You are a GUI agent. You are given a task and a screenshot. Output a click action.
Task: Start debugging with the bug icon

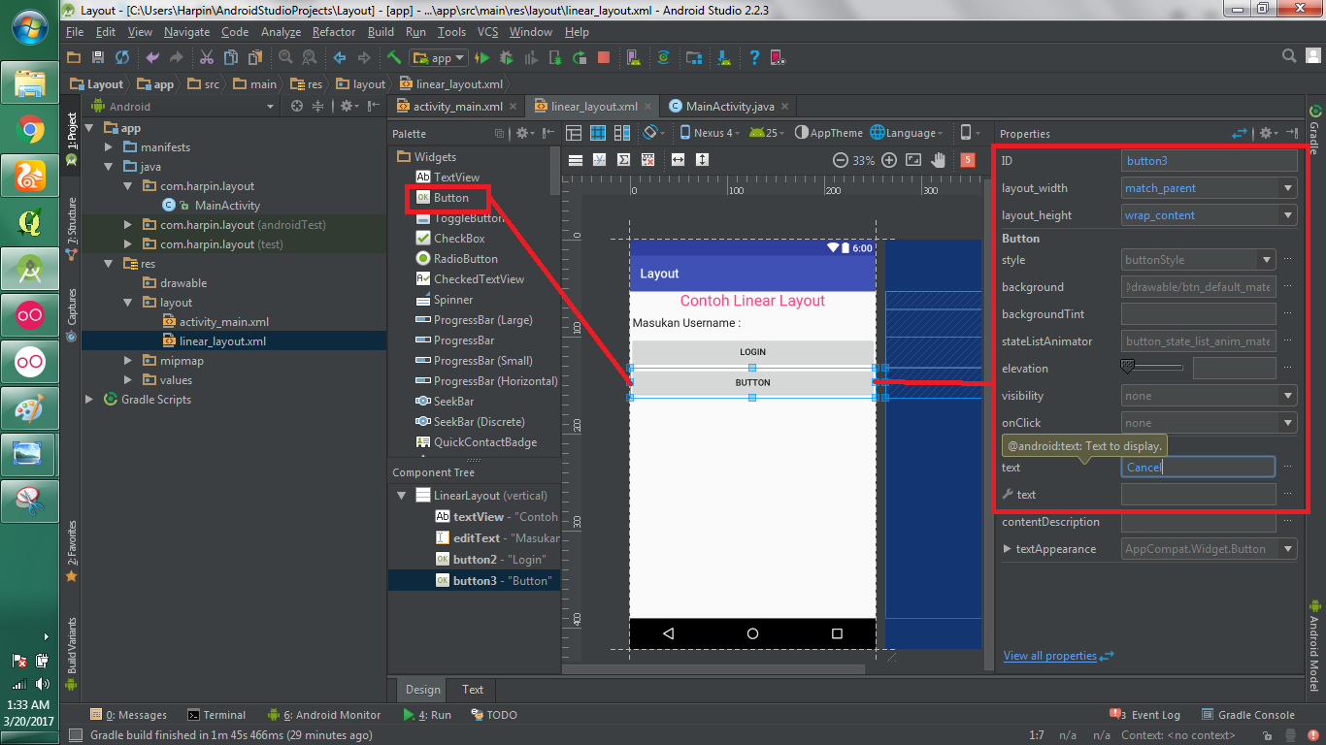(x=508, y=58)
